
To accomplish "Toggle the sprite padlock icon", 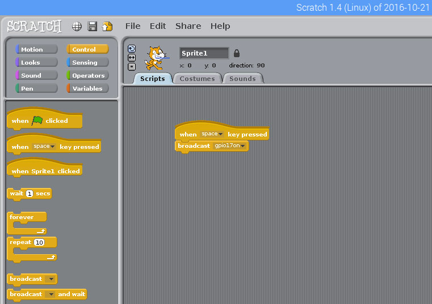I will [237, 53].
